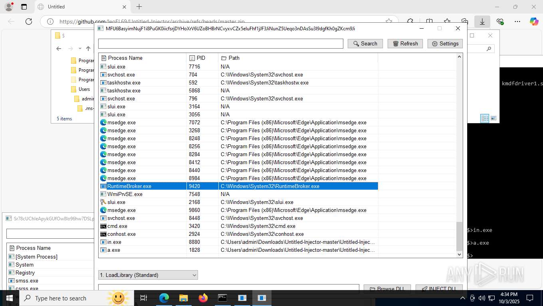Select taskhostw.exe with PID 5868
543x306 pixels.
point(238,90)
